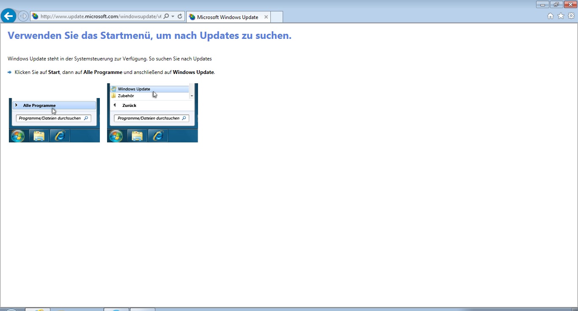Screen dimensions: 578x311
Task: Select the Microsoft Windows Update tab
Action: coord(228,17)
